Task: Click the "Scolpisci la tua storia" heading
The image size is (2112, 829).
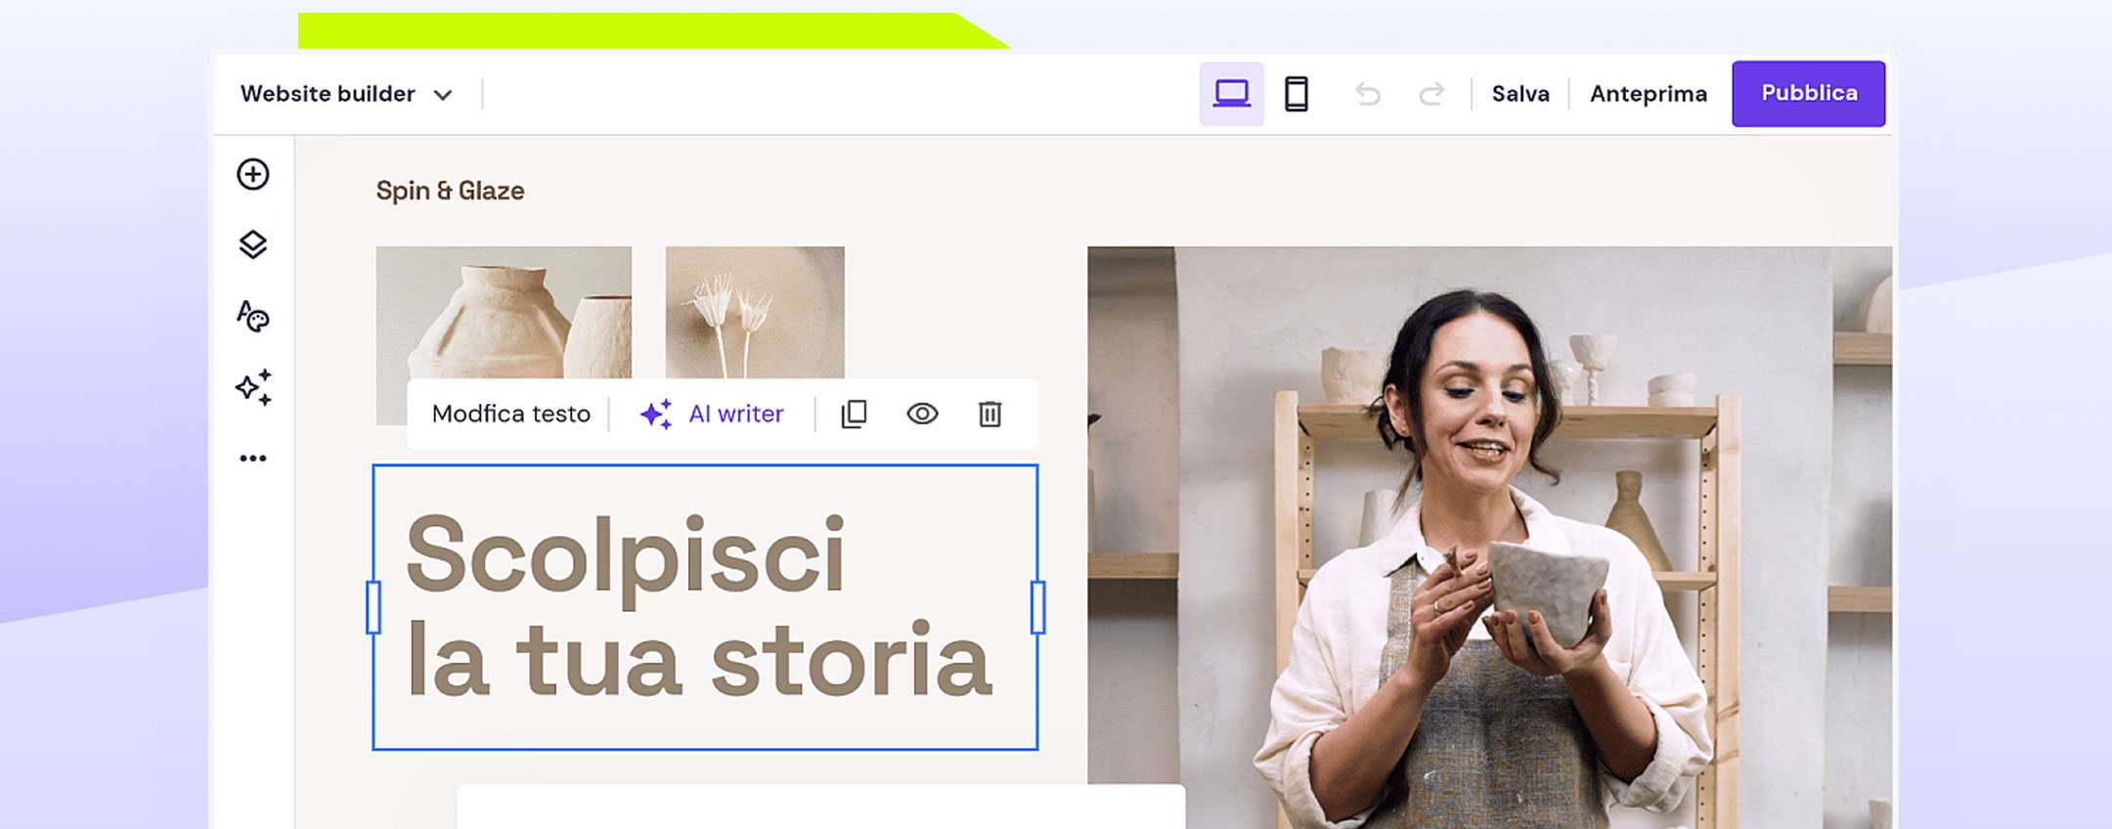Action: 699,606
